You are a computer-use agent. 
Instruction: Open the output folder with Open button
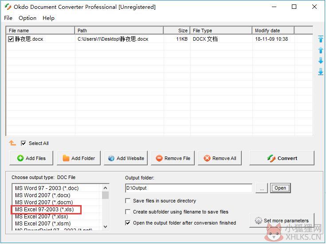pyautogui.click(x=280, y=188)
